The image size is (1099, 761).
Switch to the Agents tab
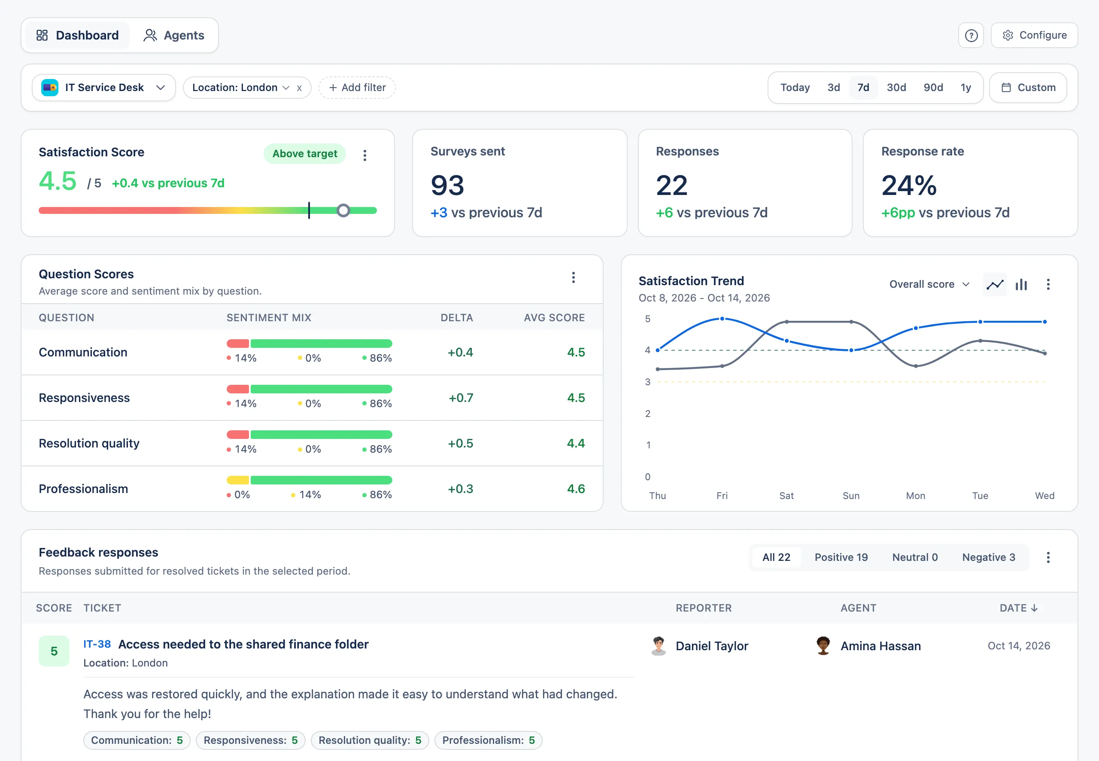[174, 35]
